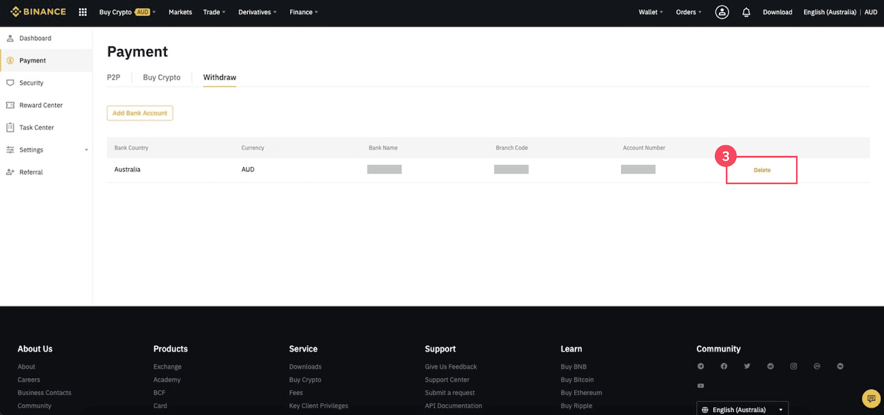The width and height of the screenshot is (884, 415).
Task: Open footer English (Australia) language dropdown
Action: click(x=742, y=409)
